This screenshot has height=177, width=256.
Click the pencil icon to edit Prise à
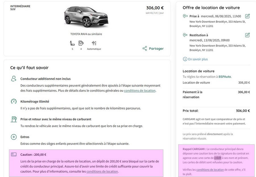point(247,16)
